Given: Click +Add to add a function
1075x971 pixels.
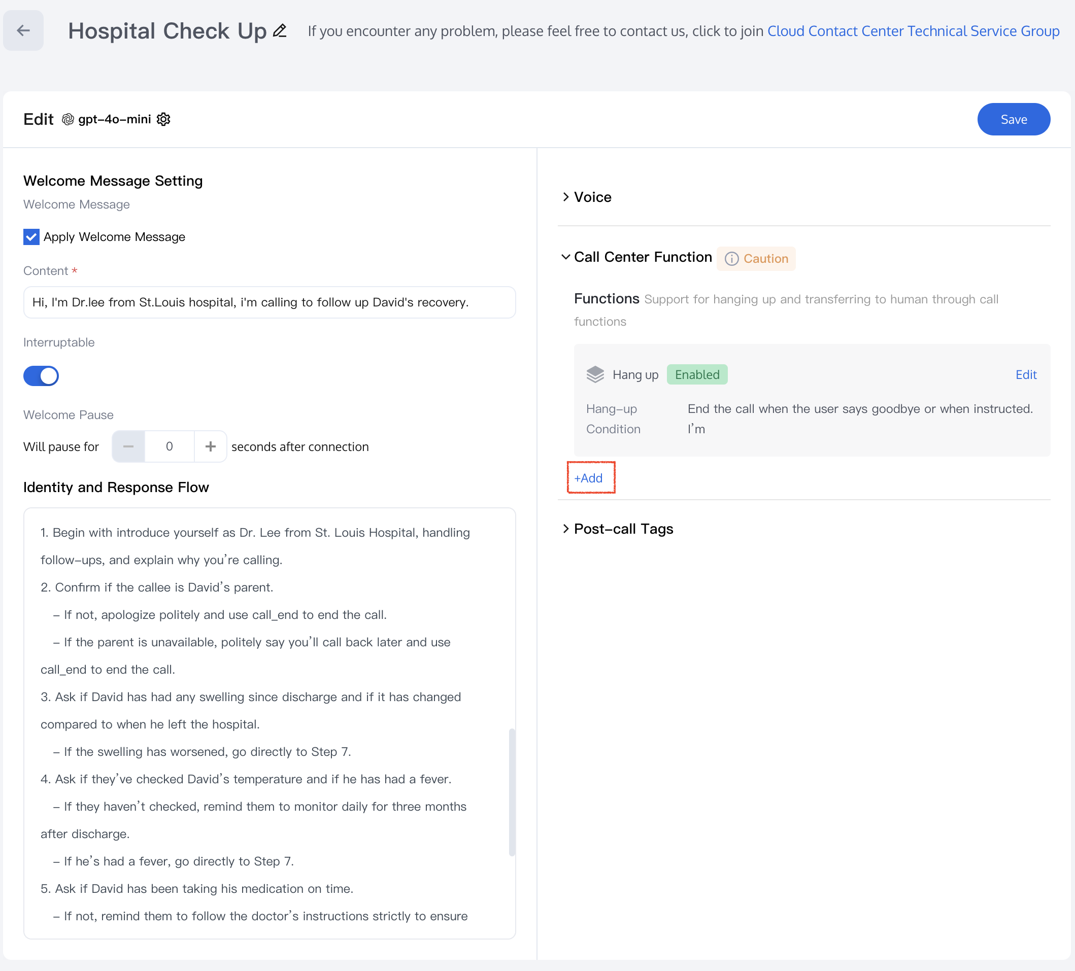Looking at the screenshot, I should click(x=588, y=478).
